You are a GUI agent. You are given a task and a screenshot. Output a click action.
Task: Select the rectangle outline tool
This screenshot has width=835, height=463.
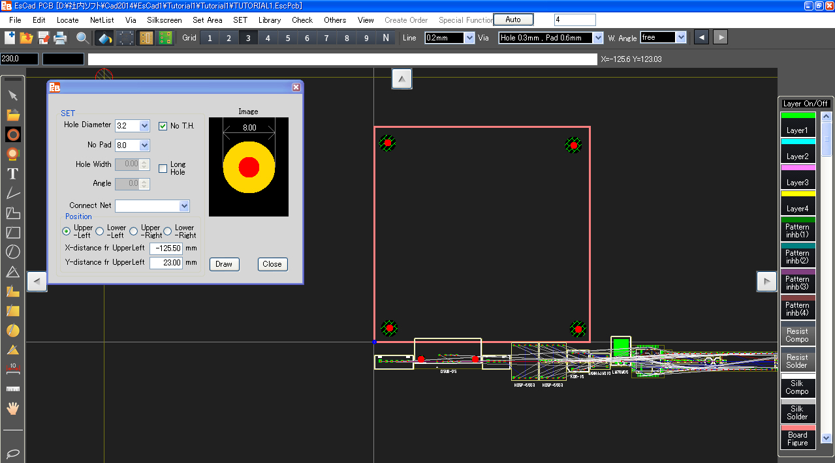coord(13,232)
